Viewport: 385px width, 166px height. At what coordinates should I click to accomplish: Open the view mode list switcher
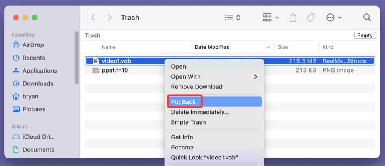click(x=233, y=18)
